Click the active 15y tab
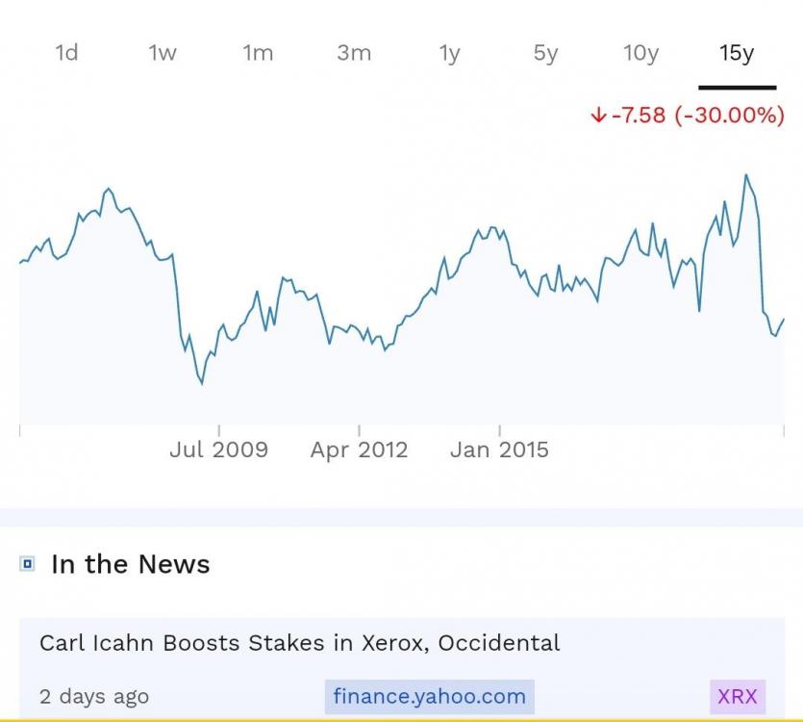Image resolution: width=803 pixels, height=722 pixels. 737,53
